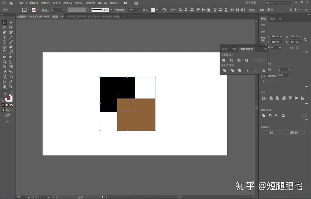
Task: Select the Direct Selection tool
Action: pyautogui.click(x=11, y=22)
